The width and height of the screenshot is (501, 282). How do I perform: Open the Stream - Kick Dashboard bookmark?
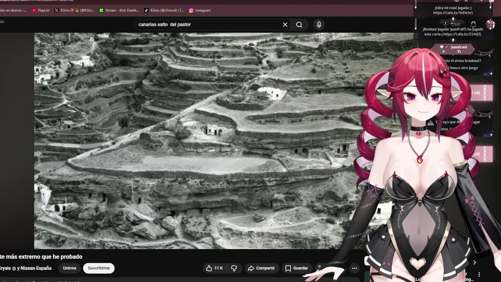119,10
